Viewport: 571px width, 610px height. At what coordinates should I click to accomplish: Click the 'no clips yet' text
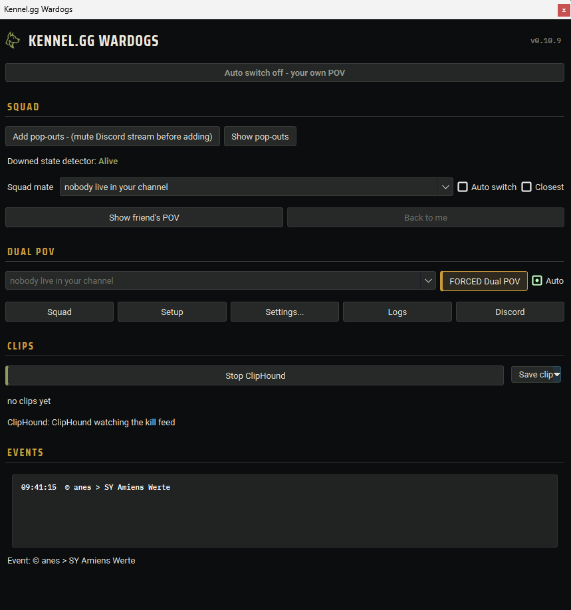(x=29, y=401)
